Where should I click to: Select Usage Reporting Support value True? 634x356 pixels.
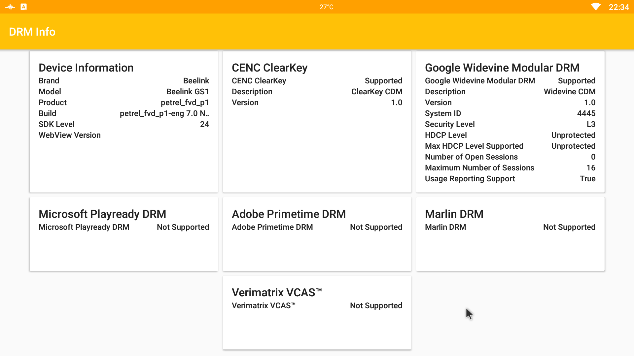click(x=587, y=179)
